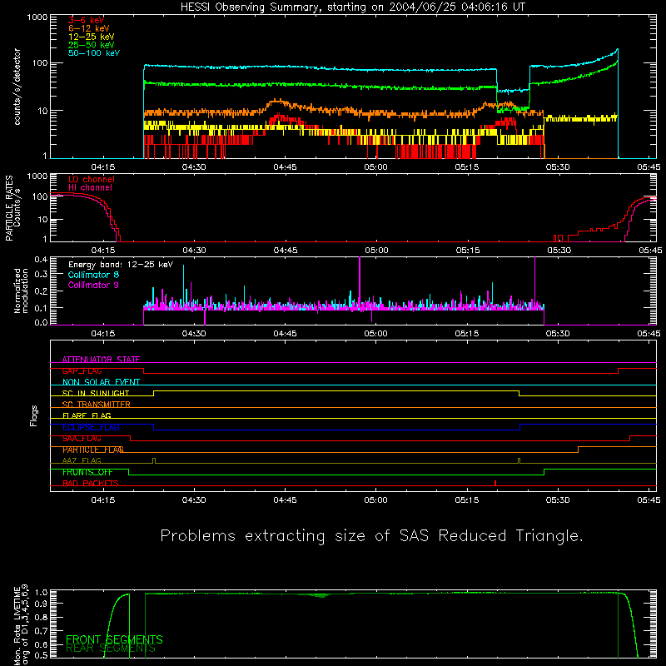Click the SC_TRANSMITTER flag label
This screenshot has height=666, width=666.
pyautogui.click(x=97, y=405)
